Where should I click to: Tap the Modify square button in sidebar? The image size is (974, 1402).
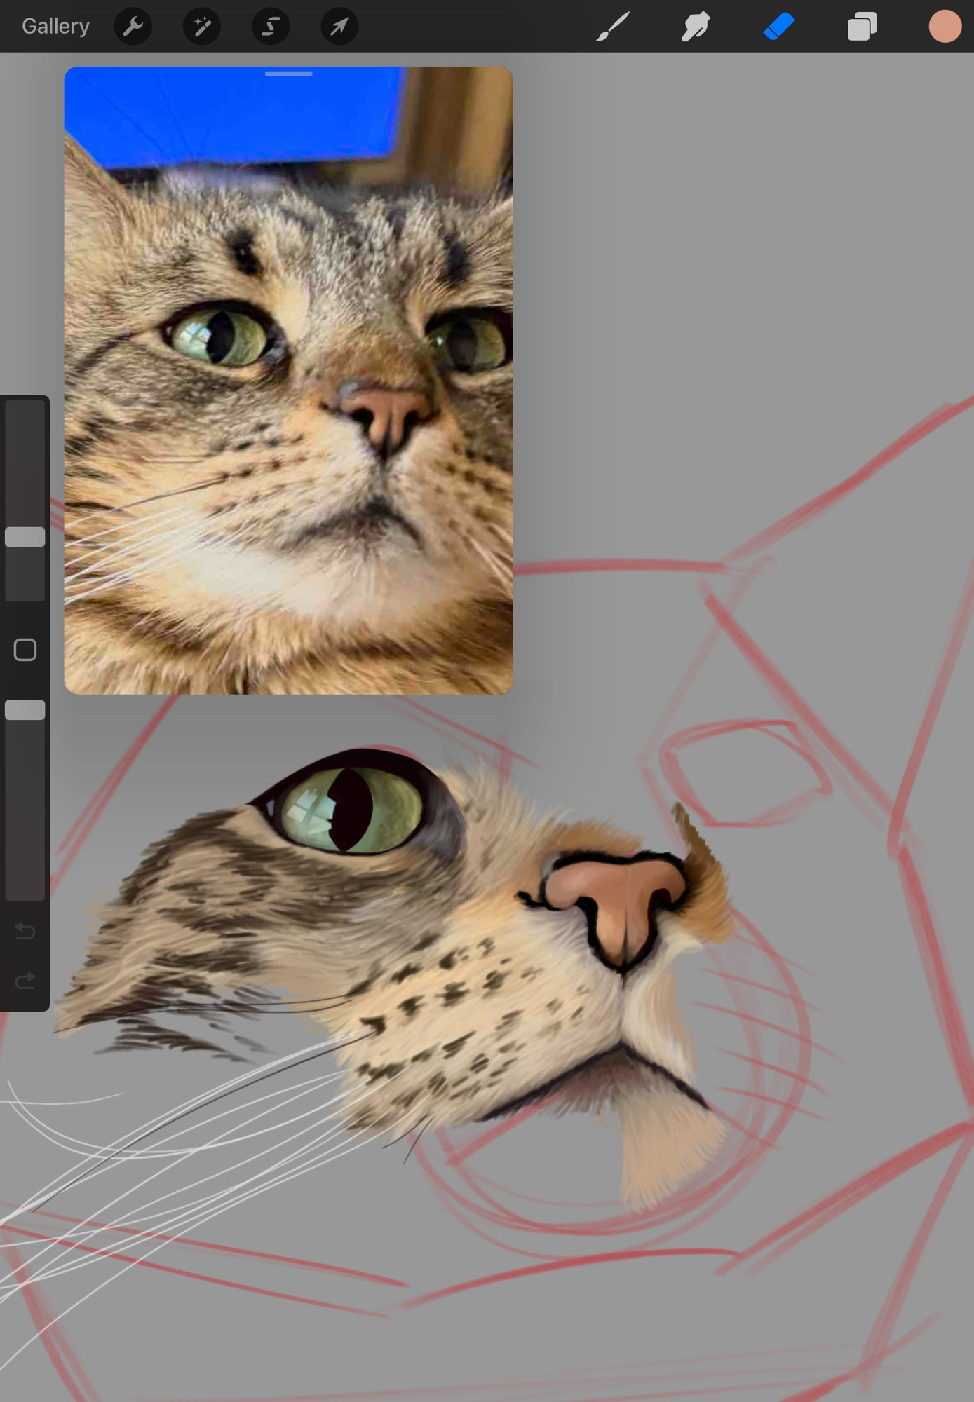click(25, 650)
